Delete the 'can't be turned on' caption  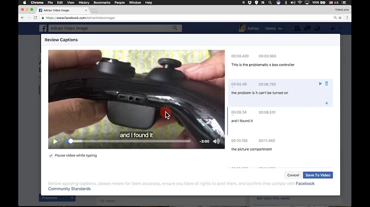coord(327,84)
